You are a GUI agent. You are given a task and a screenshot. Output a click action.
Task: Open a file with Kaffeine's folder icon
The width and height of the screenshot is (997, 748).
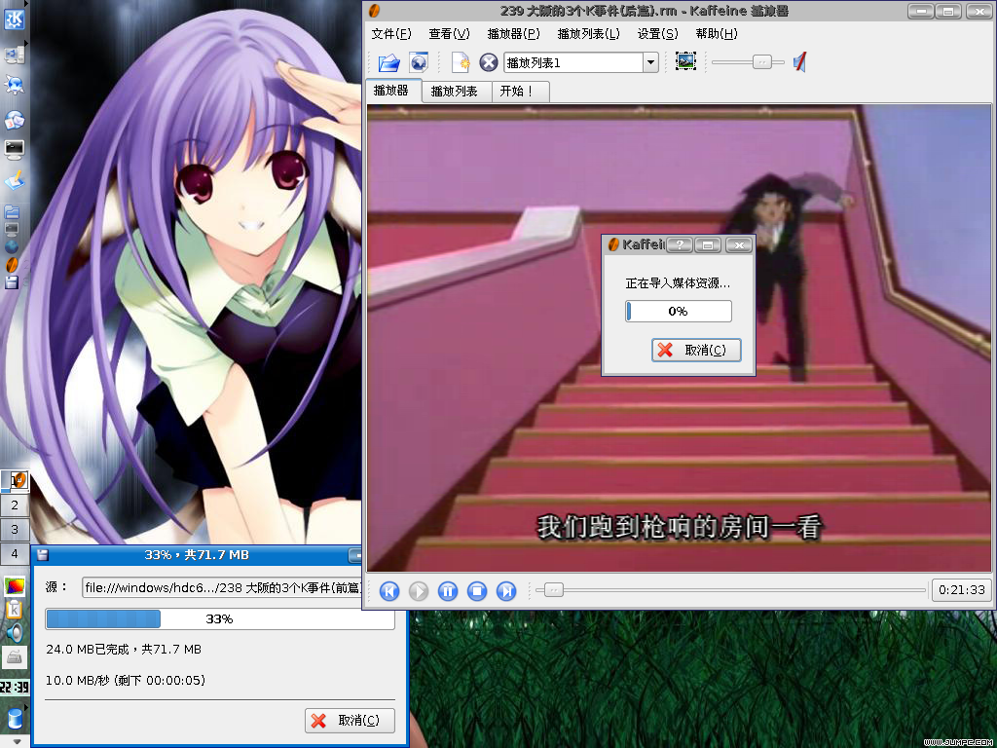388,62
